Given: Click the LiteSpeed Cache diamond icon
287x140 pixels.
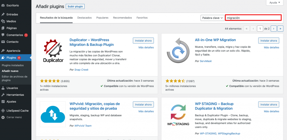Looking at the screenshot, I should click(x=3, y=111).
